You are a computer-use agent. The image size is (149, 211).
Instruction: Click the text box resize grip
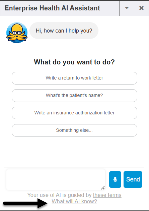coord(103,188)
